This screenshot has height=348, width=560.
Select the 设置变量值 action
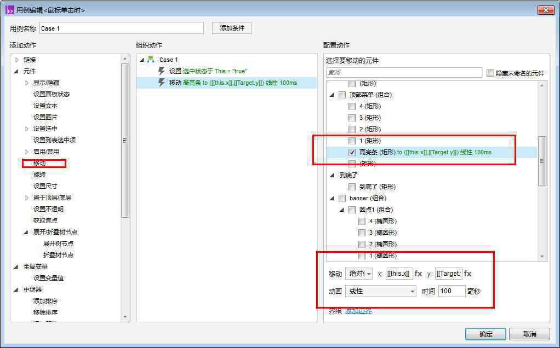point(48,278)
